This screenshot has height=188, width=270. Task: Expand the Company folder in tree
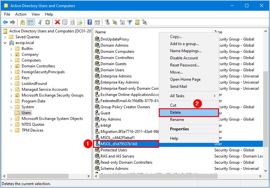point(11,54)
